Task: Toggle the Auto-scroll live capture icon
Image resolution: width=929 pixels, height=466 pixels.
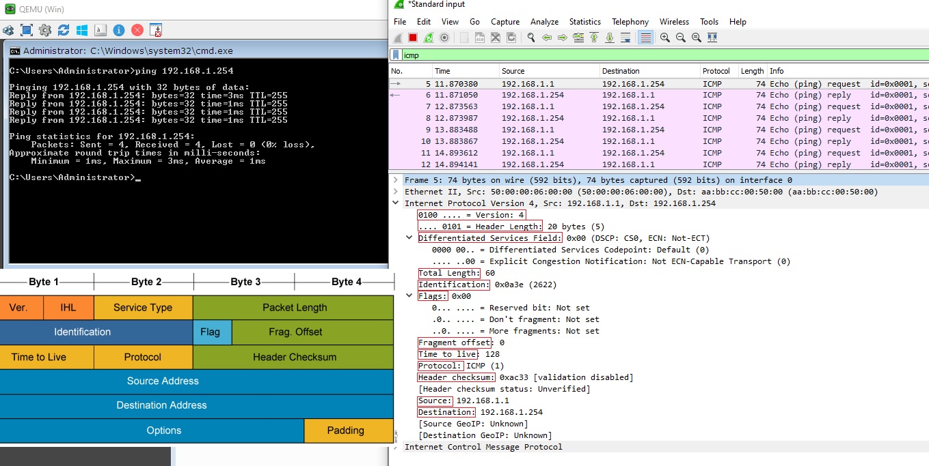Action: tap(626, 38)
